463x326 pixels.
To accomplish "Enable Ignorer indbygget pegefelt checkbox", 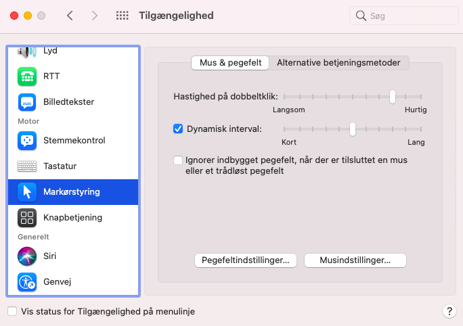I will click(179, 160).
